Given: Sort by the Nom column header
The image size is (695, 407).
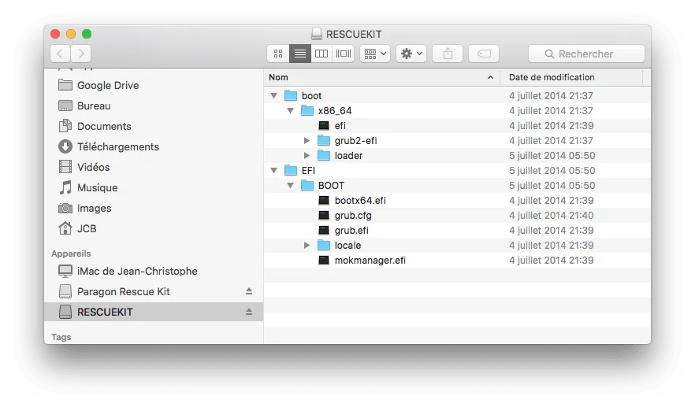Looking at the screenshot, I should point(381,77).
